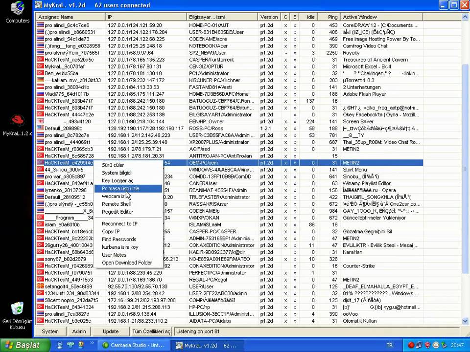
Task: Click the active window cell 'Camfrog Video Chat'
Action: (x=365, y=46)
